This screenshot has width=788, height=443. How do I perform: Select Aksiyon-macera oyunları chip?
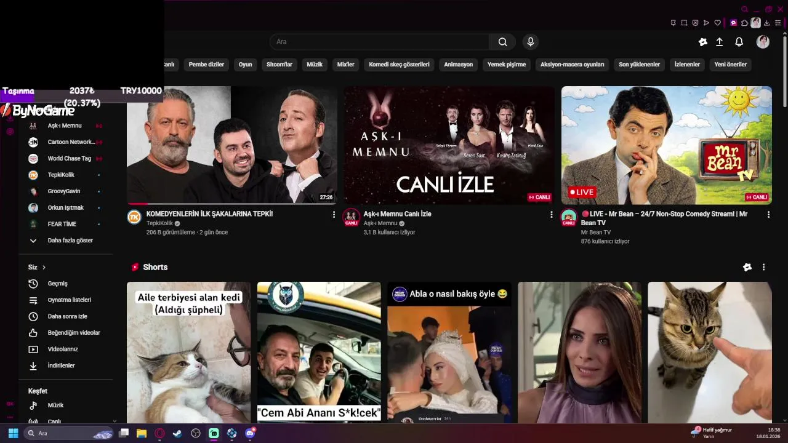coord(573,64)
